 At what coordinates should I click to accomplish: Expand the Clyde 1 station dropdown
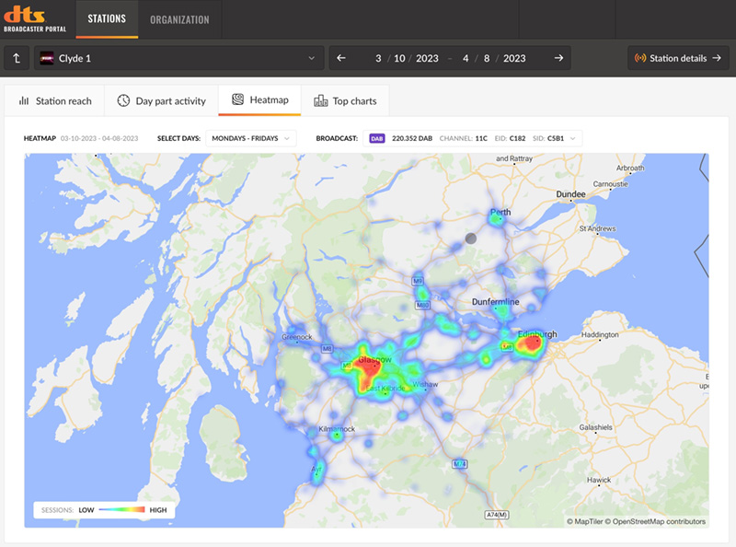pyautogui.click(x=310, y=58)
